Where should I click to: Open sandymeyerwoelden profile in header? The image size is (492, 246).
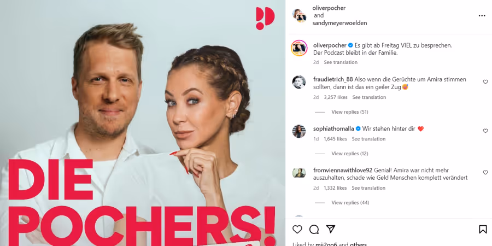pos(339,23)
